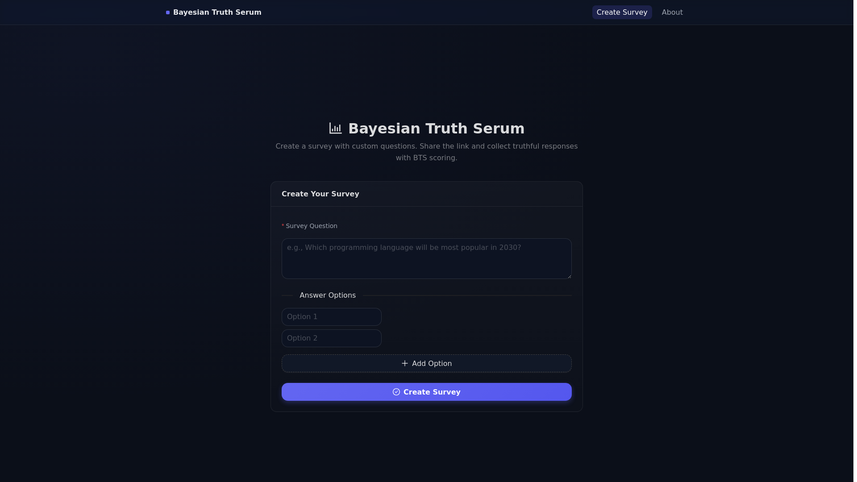Viewport: 857px width, 482px height.
Task: Click the Answer Options divider label
Action: (327, 295)
